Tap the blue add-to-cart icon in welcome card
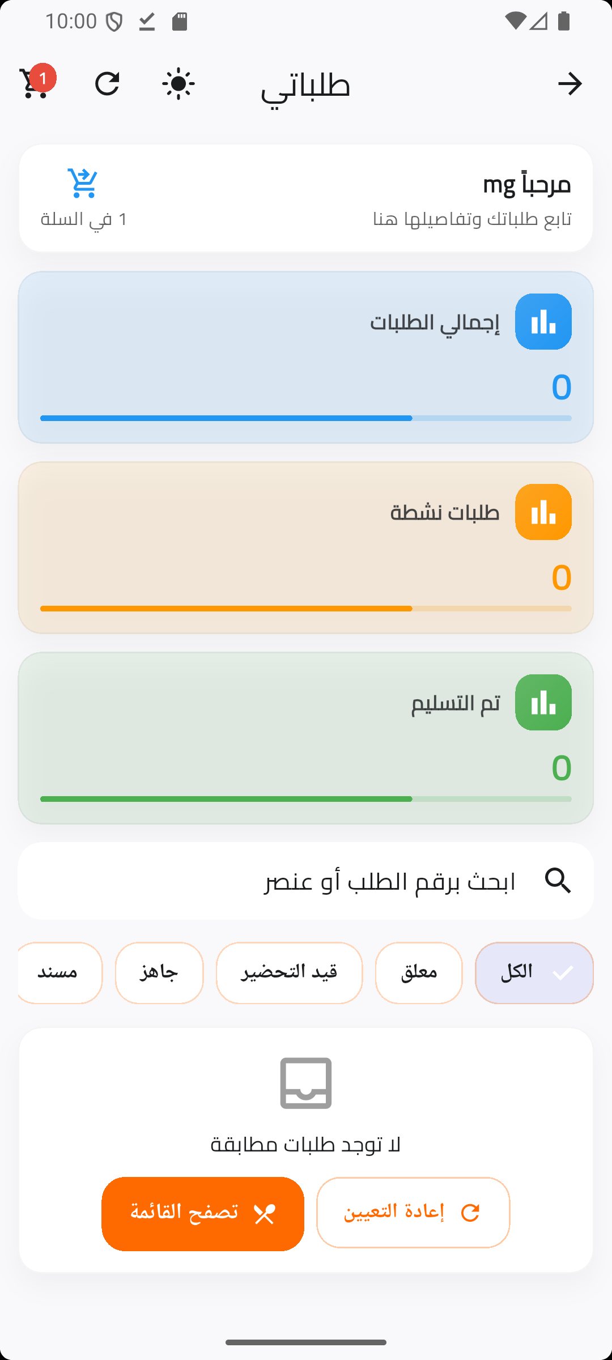Image resolution: width=612 pixels, height=1360 pixels. tap(83, 183)
